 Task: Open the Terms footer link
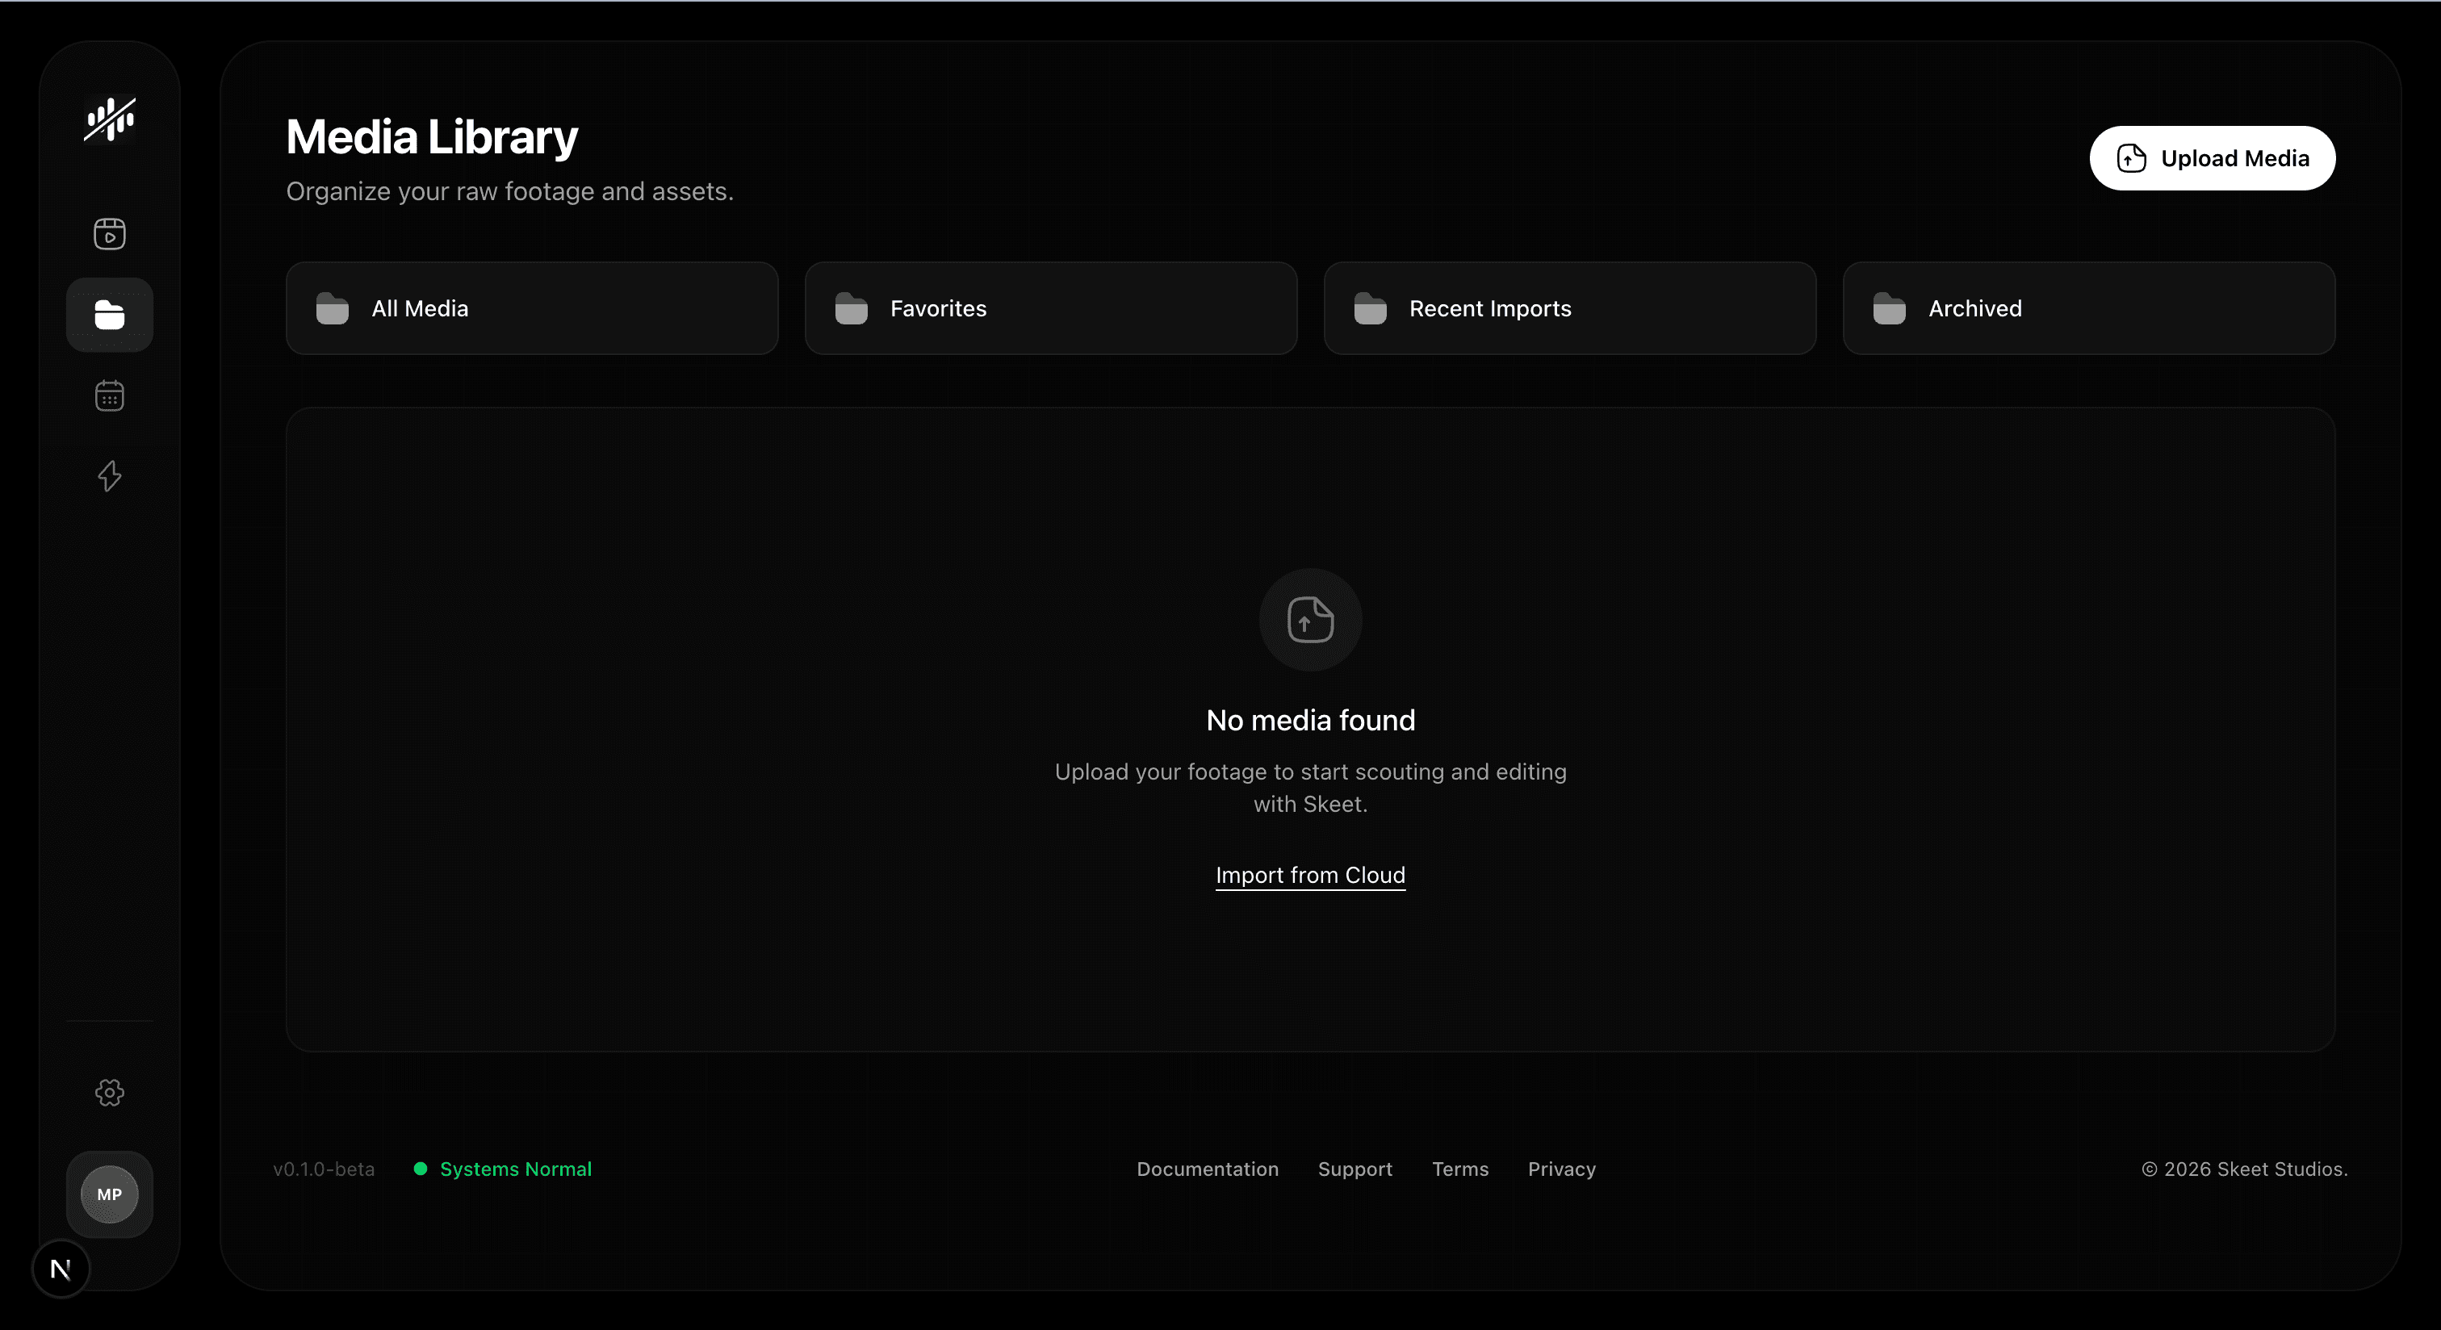(x=1459, y=1169)
